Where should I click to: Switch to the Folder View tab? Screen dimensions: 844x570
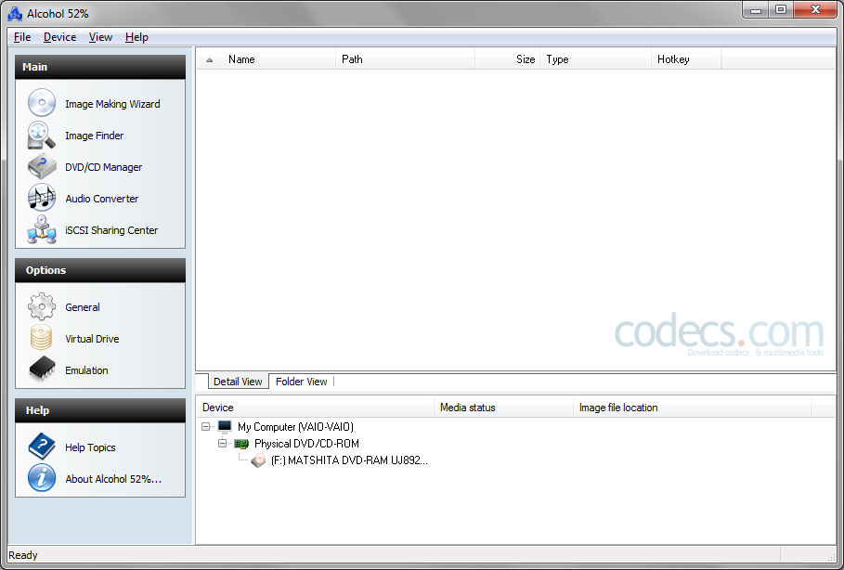point(302,382)
